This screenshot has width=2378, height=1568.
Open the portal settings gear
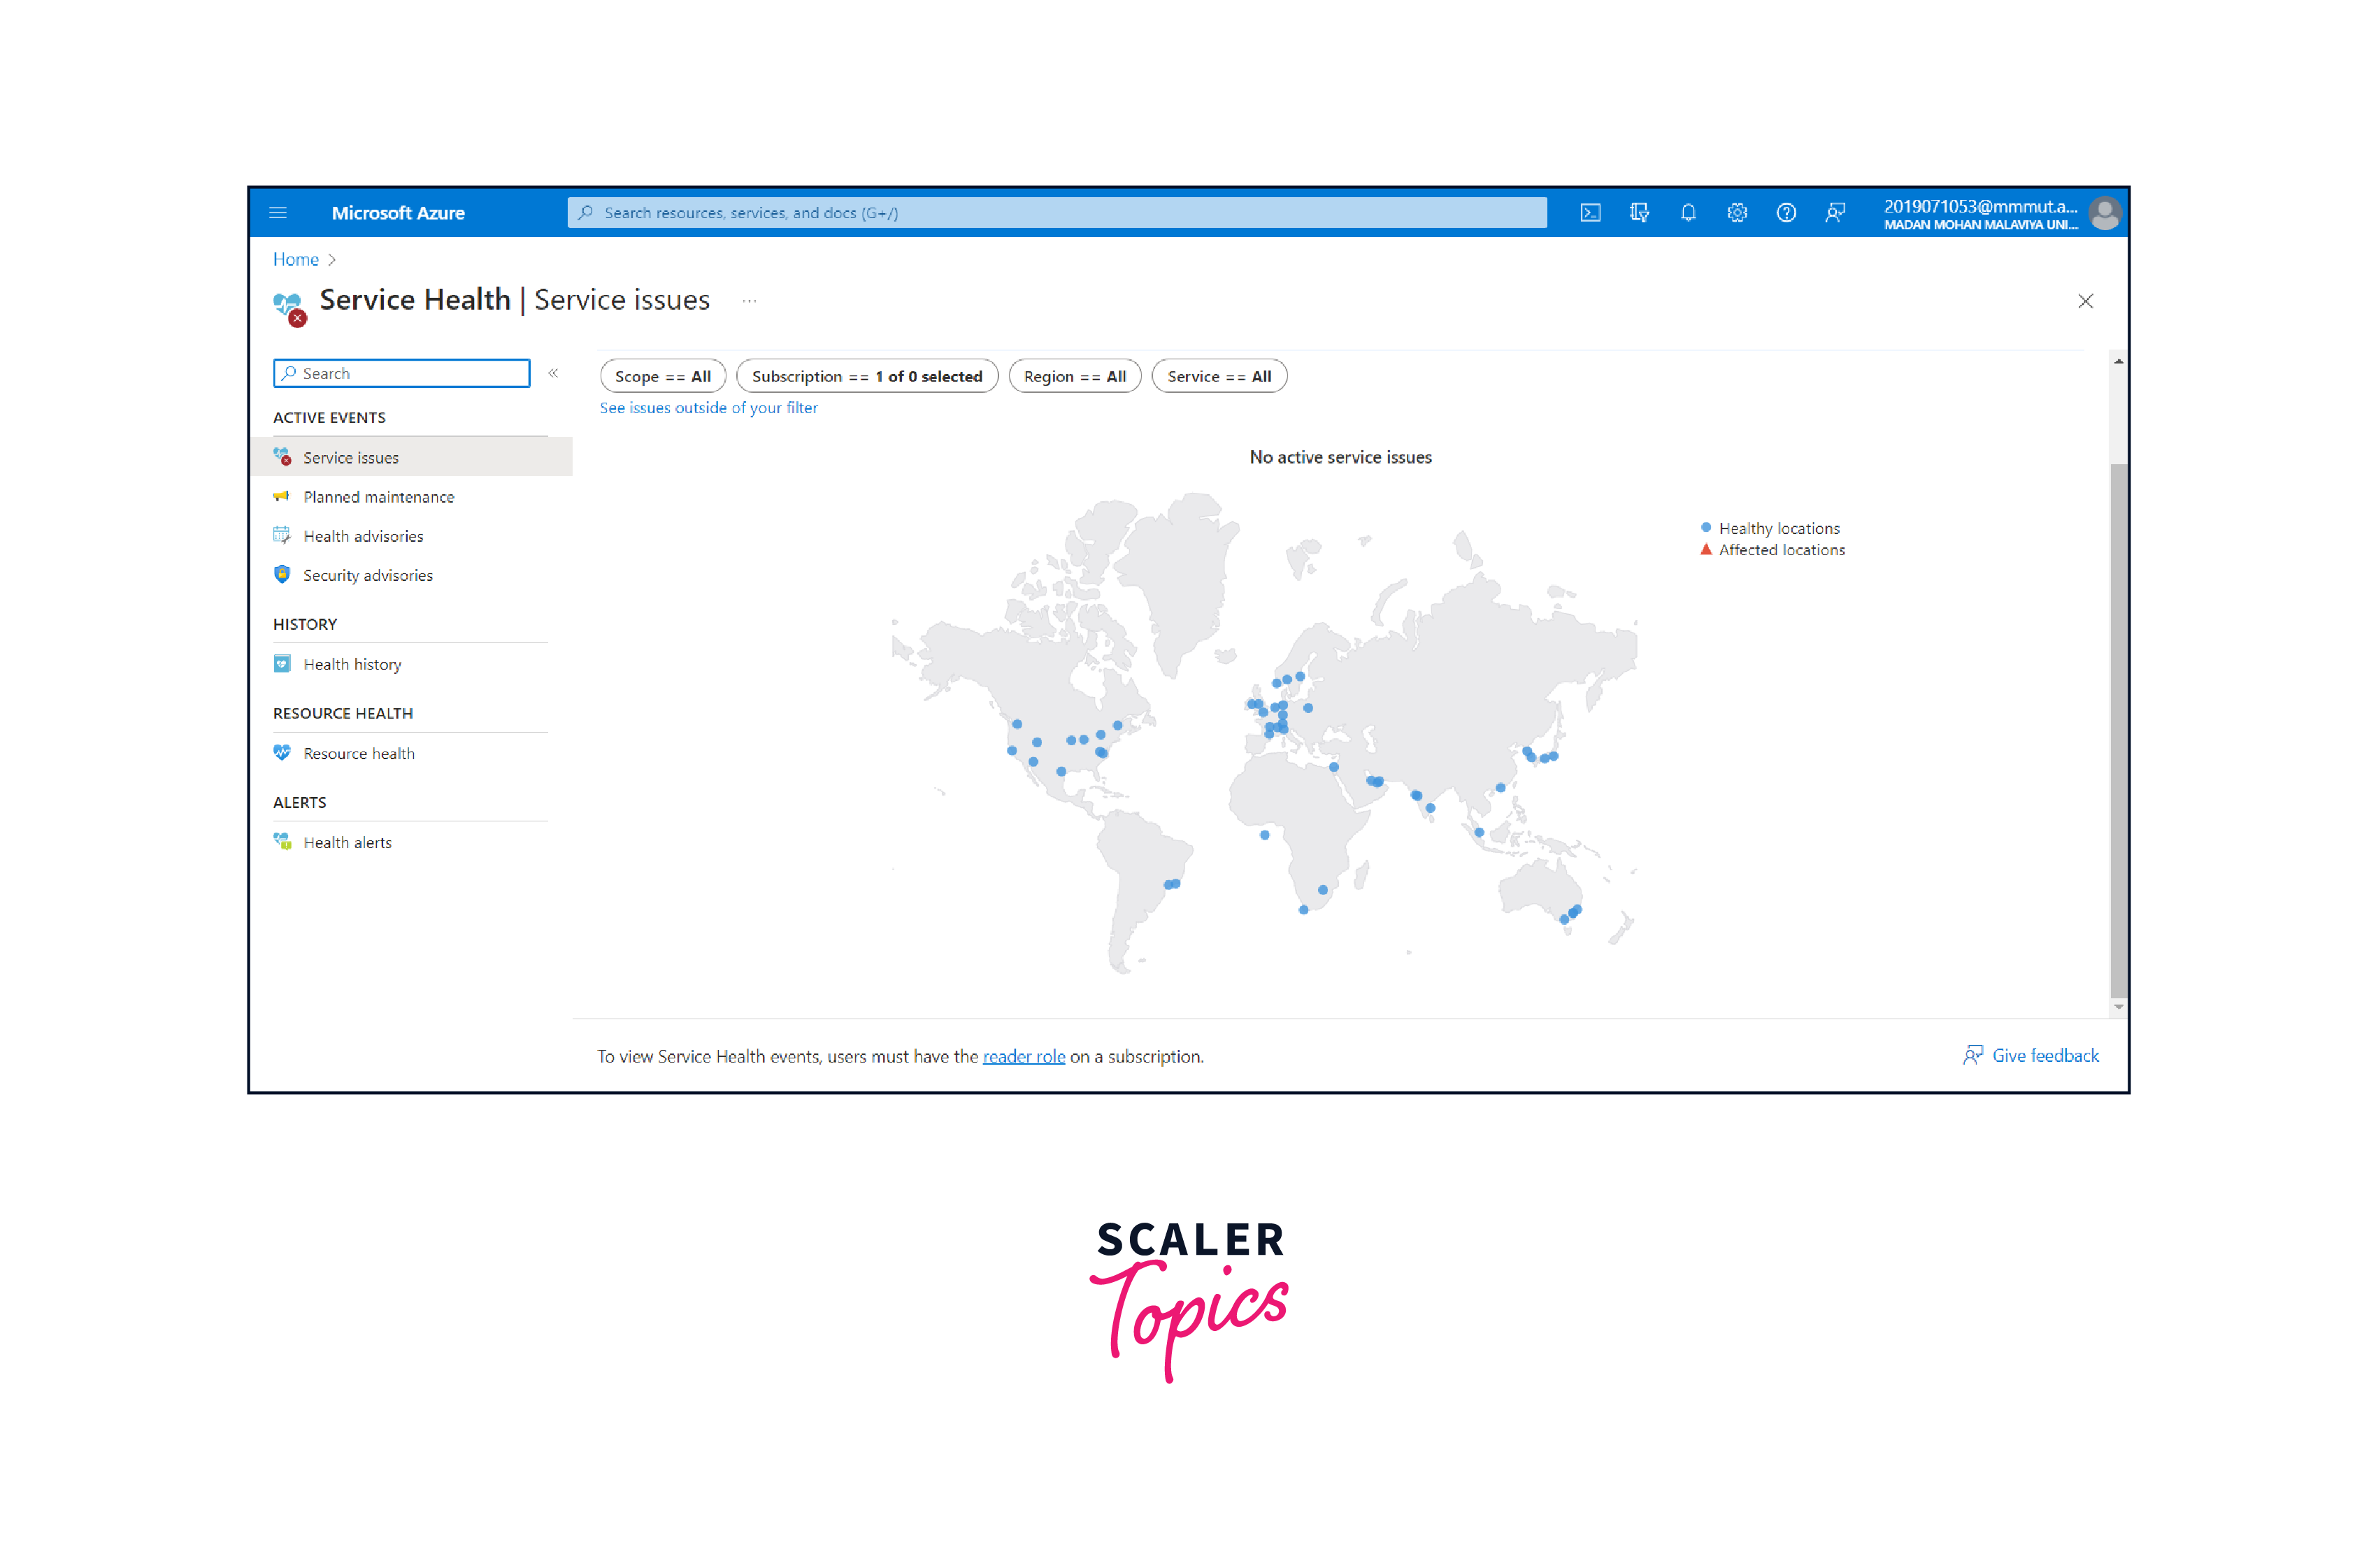tap(1736, 213)
